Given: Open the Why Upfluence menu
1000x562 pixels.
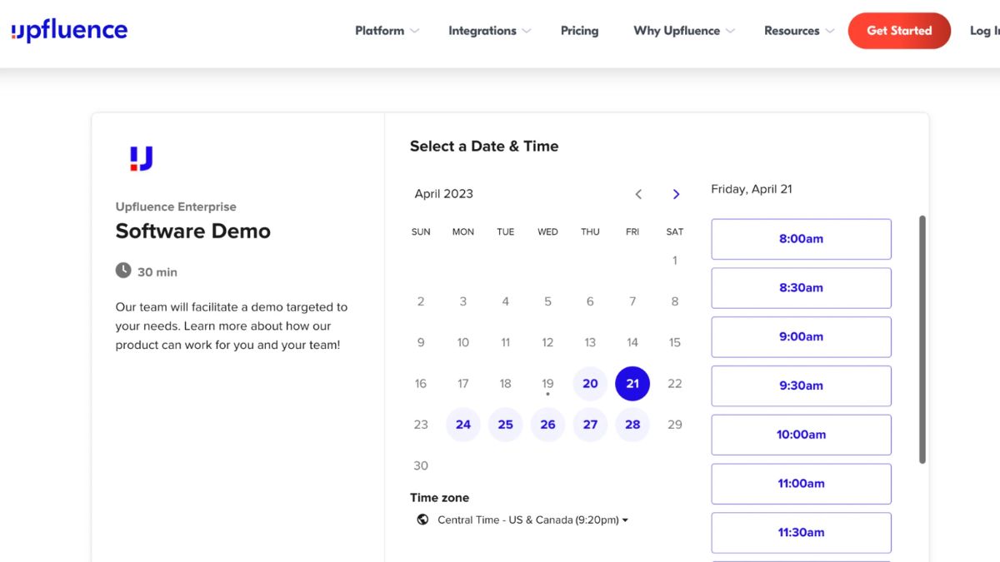Looking at the screenshot, I should 684,31.
